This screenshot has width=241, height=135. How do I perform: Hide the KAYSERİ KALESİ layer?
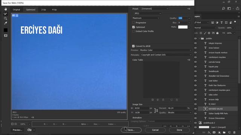195,109
